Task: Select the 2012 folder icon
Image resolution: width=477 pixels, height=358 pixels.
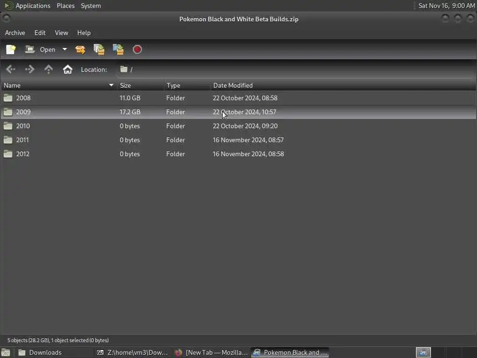Action: point(8,154)
